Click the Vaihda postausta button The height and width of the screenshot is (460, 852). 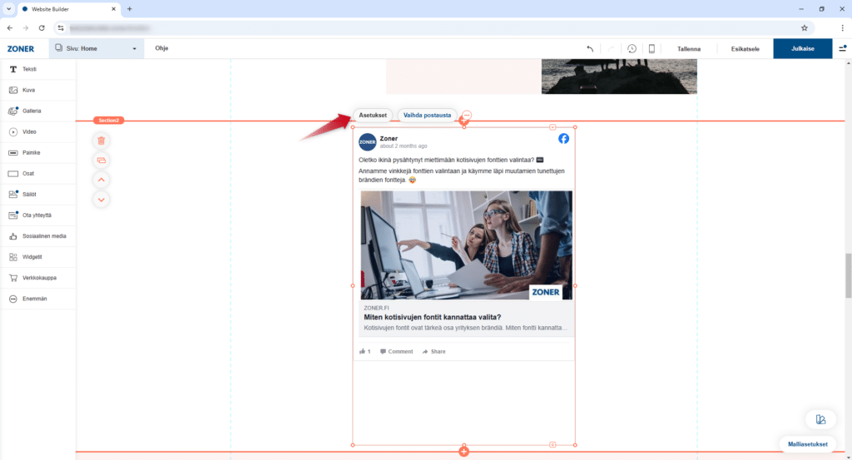[428, 115]
